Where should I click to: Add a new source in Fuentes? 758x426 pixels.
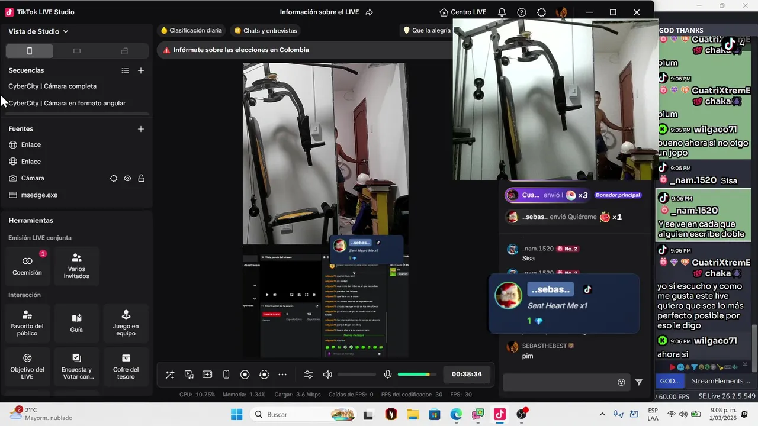(x=141, y=129)
